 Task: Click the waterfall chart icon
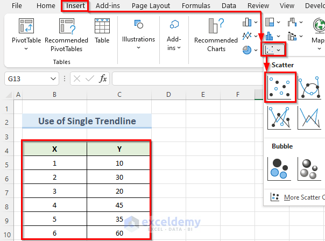292,22
